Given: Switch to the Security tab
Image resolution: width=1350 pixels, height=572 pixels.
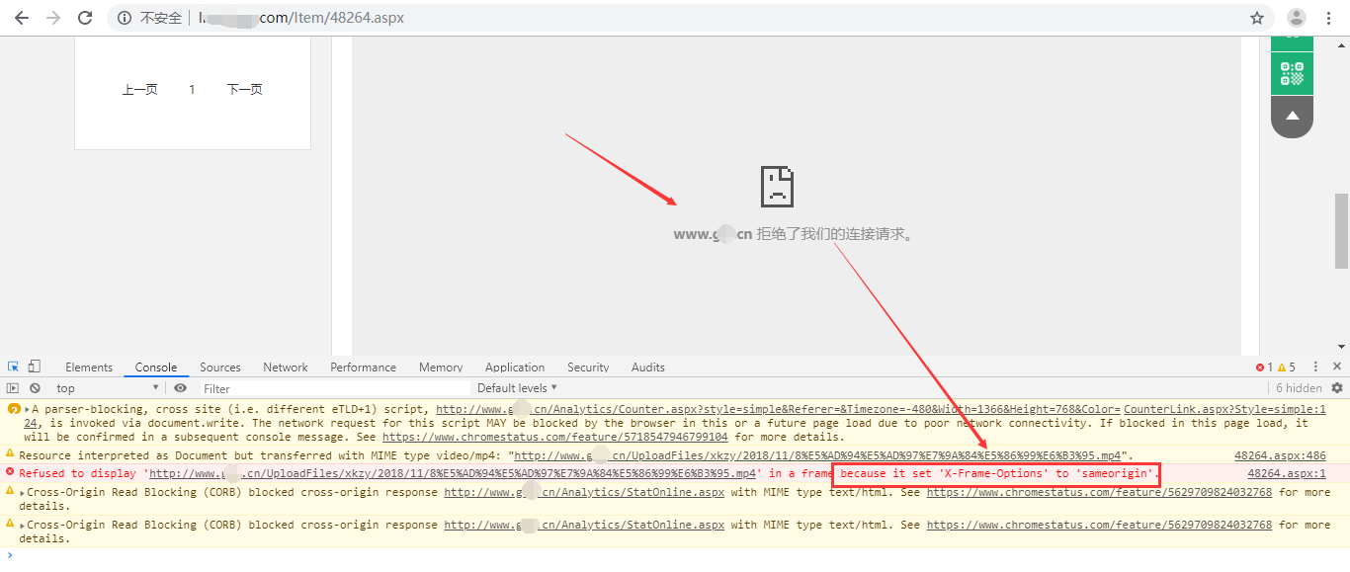Looking at the screenshot, I should click(588, 368).
